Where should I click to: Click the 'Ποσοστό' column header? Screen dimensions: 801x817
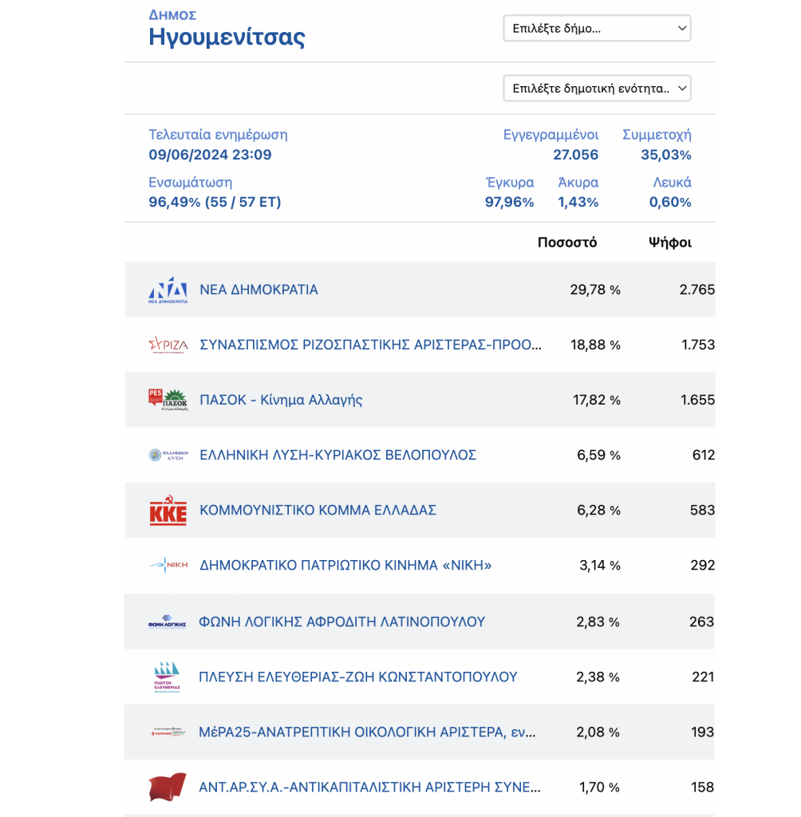pyautogui.click(x=567, y=243)
